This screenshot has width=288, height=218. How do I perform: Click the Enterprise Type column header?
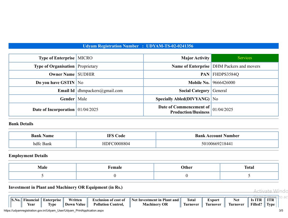[52, 202]
